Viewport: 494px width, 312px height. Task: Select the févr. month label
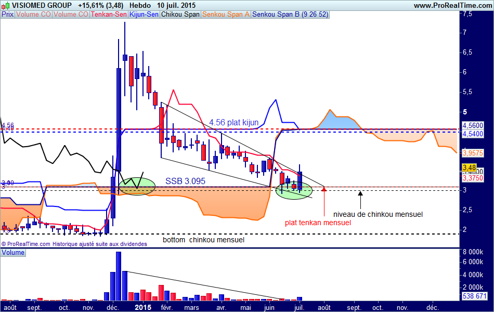point(167,307)
